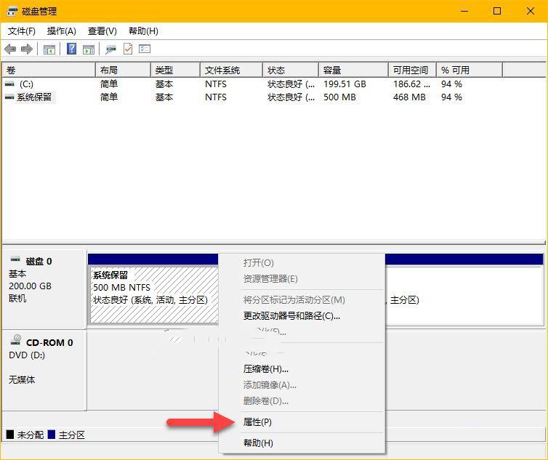Click the Back arrow in the toolbar
The height and width of the screenshot is (460, 548).
(x=10, y=49)
